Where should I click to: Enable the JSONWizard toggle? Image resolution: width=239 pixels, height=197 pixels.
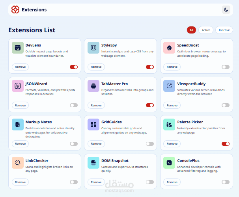point(74,105)
